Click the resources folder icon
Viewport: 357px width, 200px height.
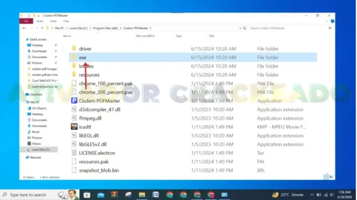coord(74,74)
